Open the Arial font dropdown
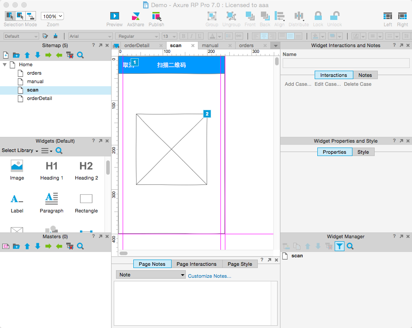 91,36
